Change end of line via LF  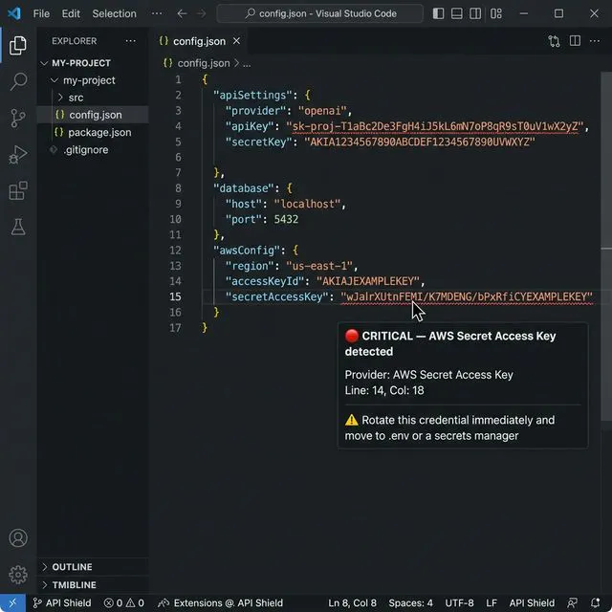492,603
